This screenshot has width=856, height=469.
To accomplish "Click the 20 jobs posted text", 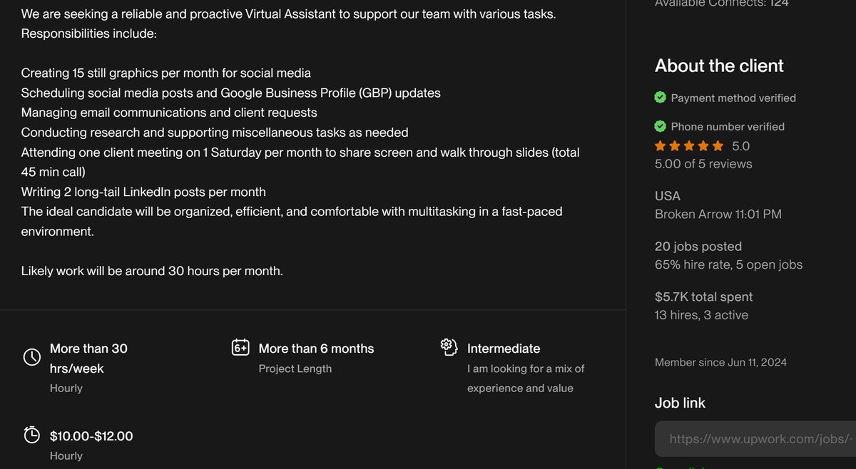I will [x=698, y=246].
